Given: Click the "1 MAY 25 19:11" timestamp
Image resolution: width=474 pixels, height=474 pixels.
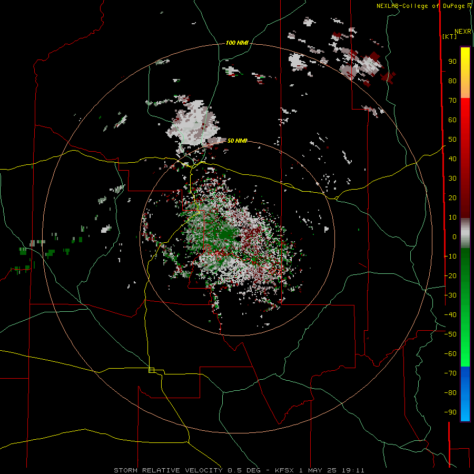Looking at the screenshot, I should (332, 470).
